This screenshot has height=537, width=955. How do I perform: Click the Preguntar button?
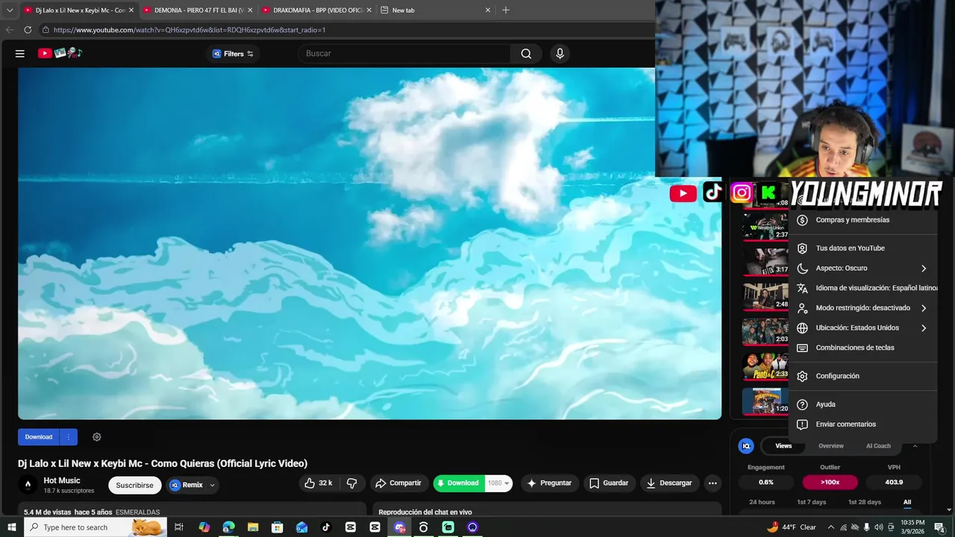[x=549, y=483]
